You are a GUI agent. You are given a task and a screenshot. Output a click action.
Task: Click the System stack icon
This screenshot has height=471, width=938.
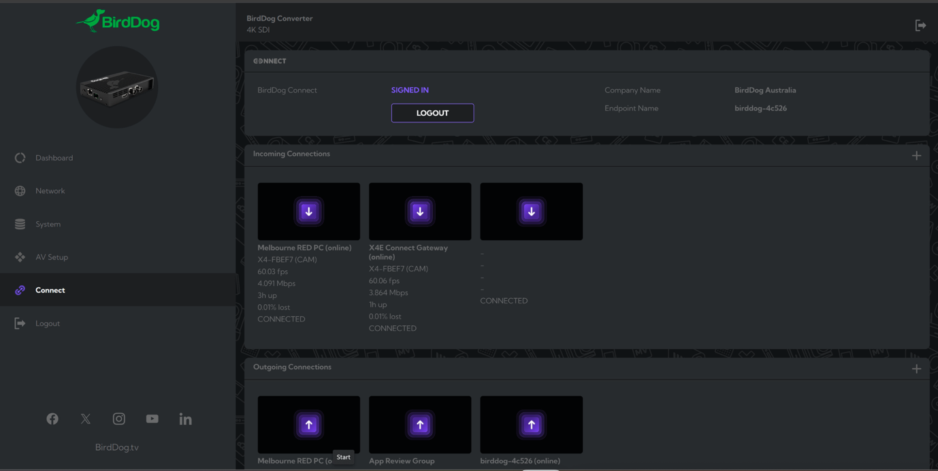tap(20, 224)
